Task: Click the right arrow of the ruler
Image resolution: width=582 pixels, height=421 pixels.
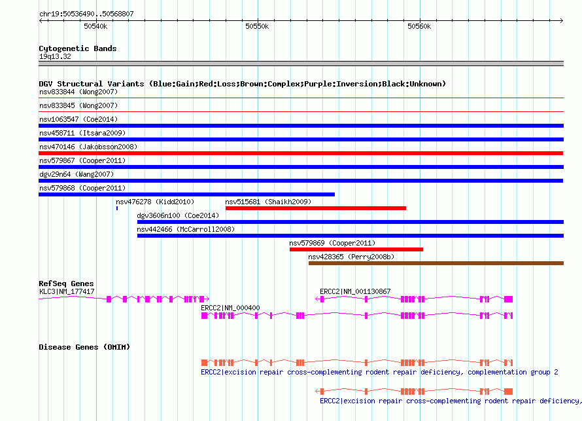Action: (561, 20)
